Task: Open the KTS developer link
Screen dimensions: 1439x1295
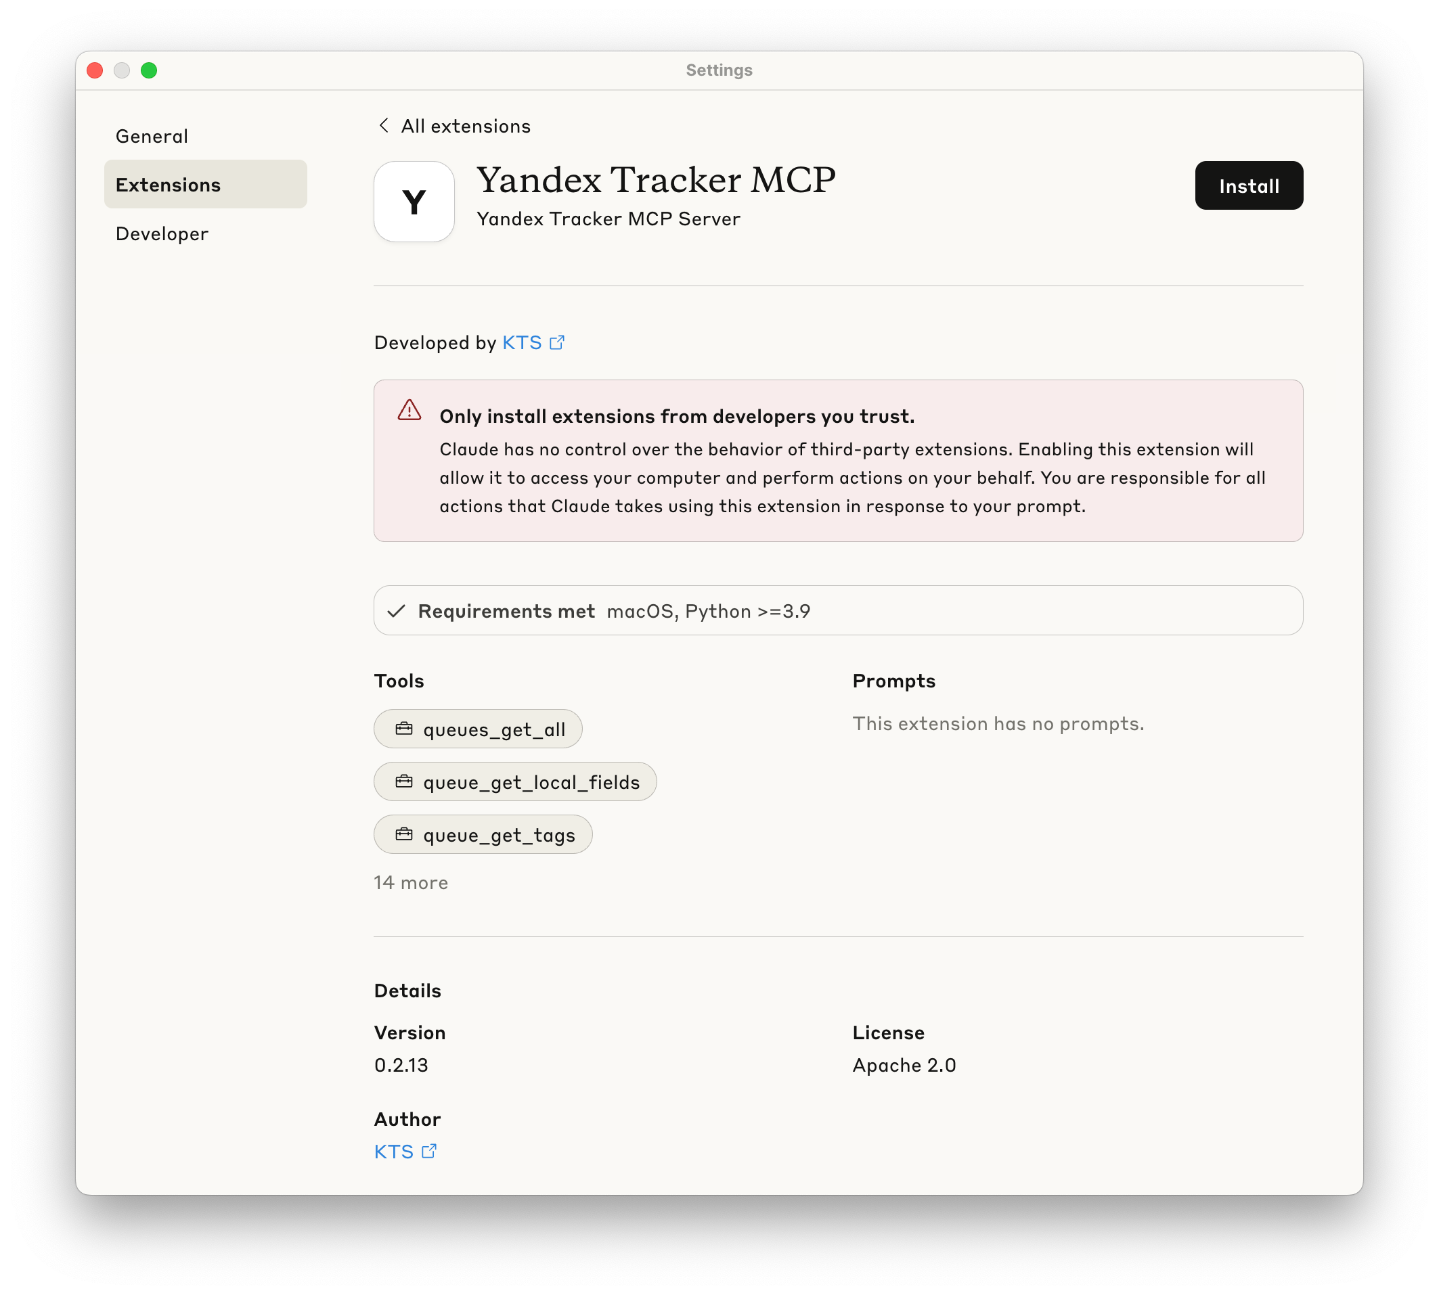Action: coord(522,343)
